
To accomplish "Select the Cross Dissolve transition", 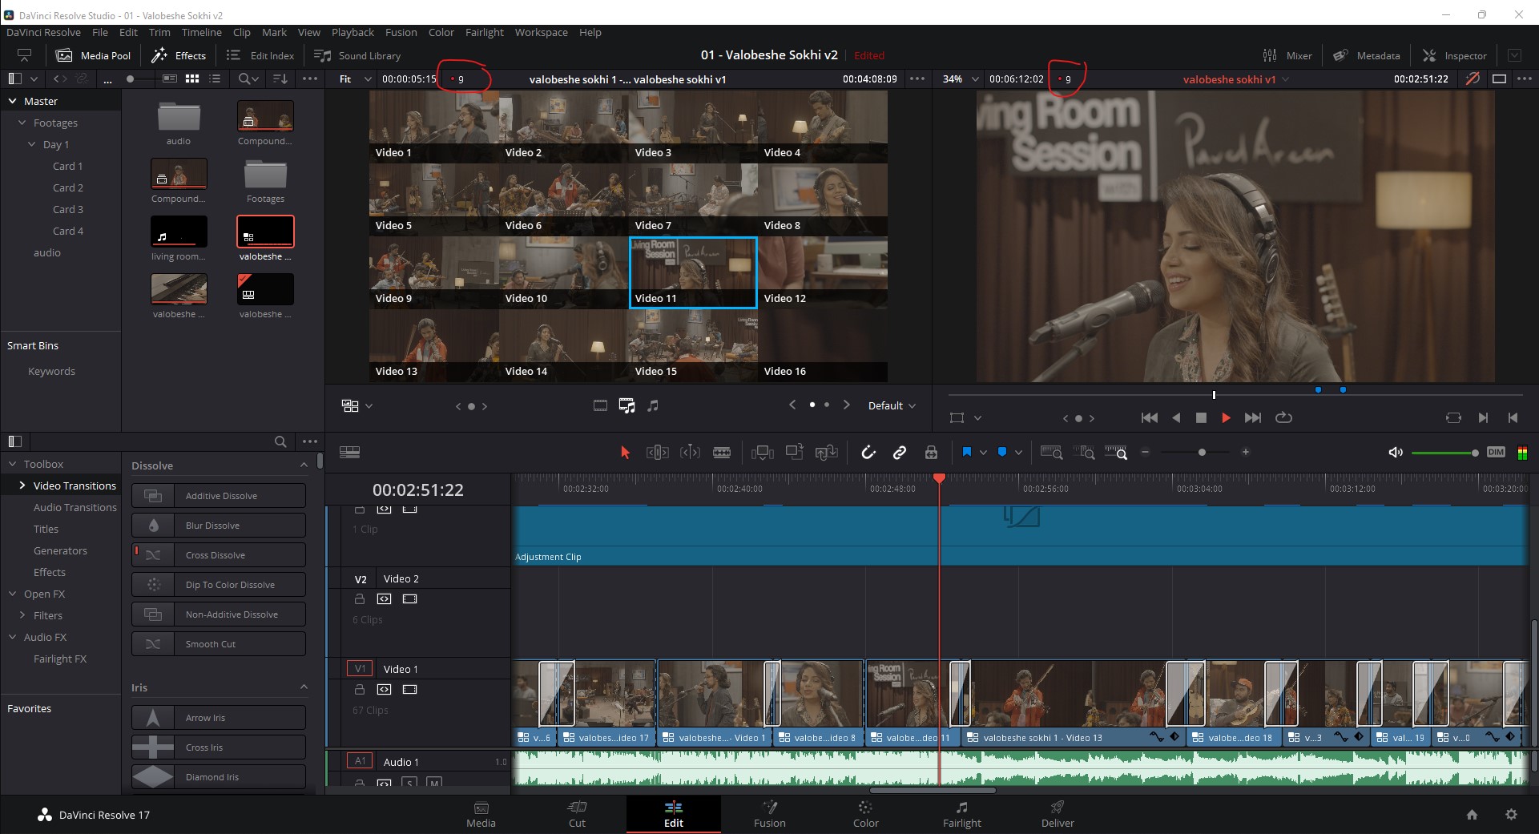I will [219, 554].
